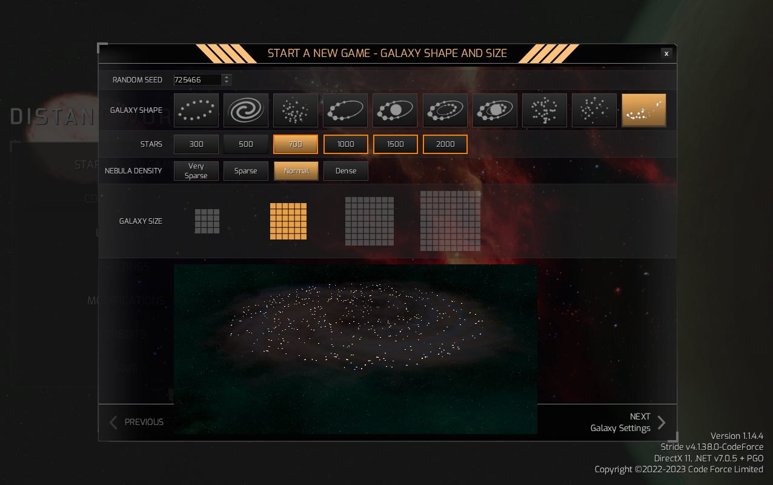
Task: Decrease the random seed with down arrow
Action: [227, 82]
